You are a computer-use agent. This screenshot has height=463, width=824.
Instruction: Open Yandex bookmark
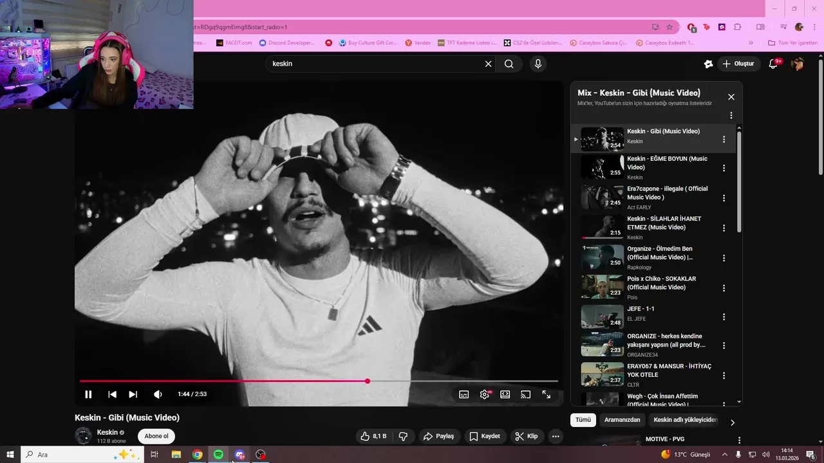[x=418, y=43]
